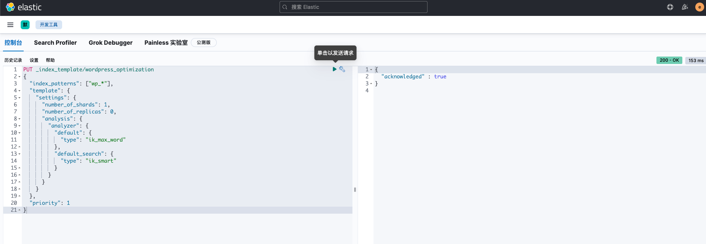Click the "ik_smart" value

101,161
